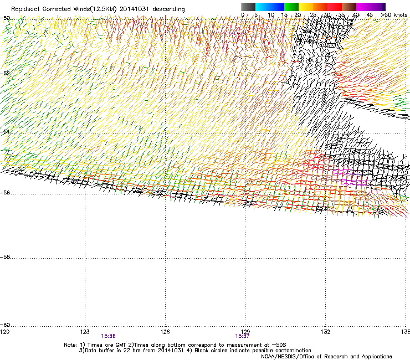Click the 'NOAA/NESDIS/Office of Research and Applications' credit
The height and width of the screenshot is (360, 410).
326,357
